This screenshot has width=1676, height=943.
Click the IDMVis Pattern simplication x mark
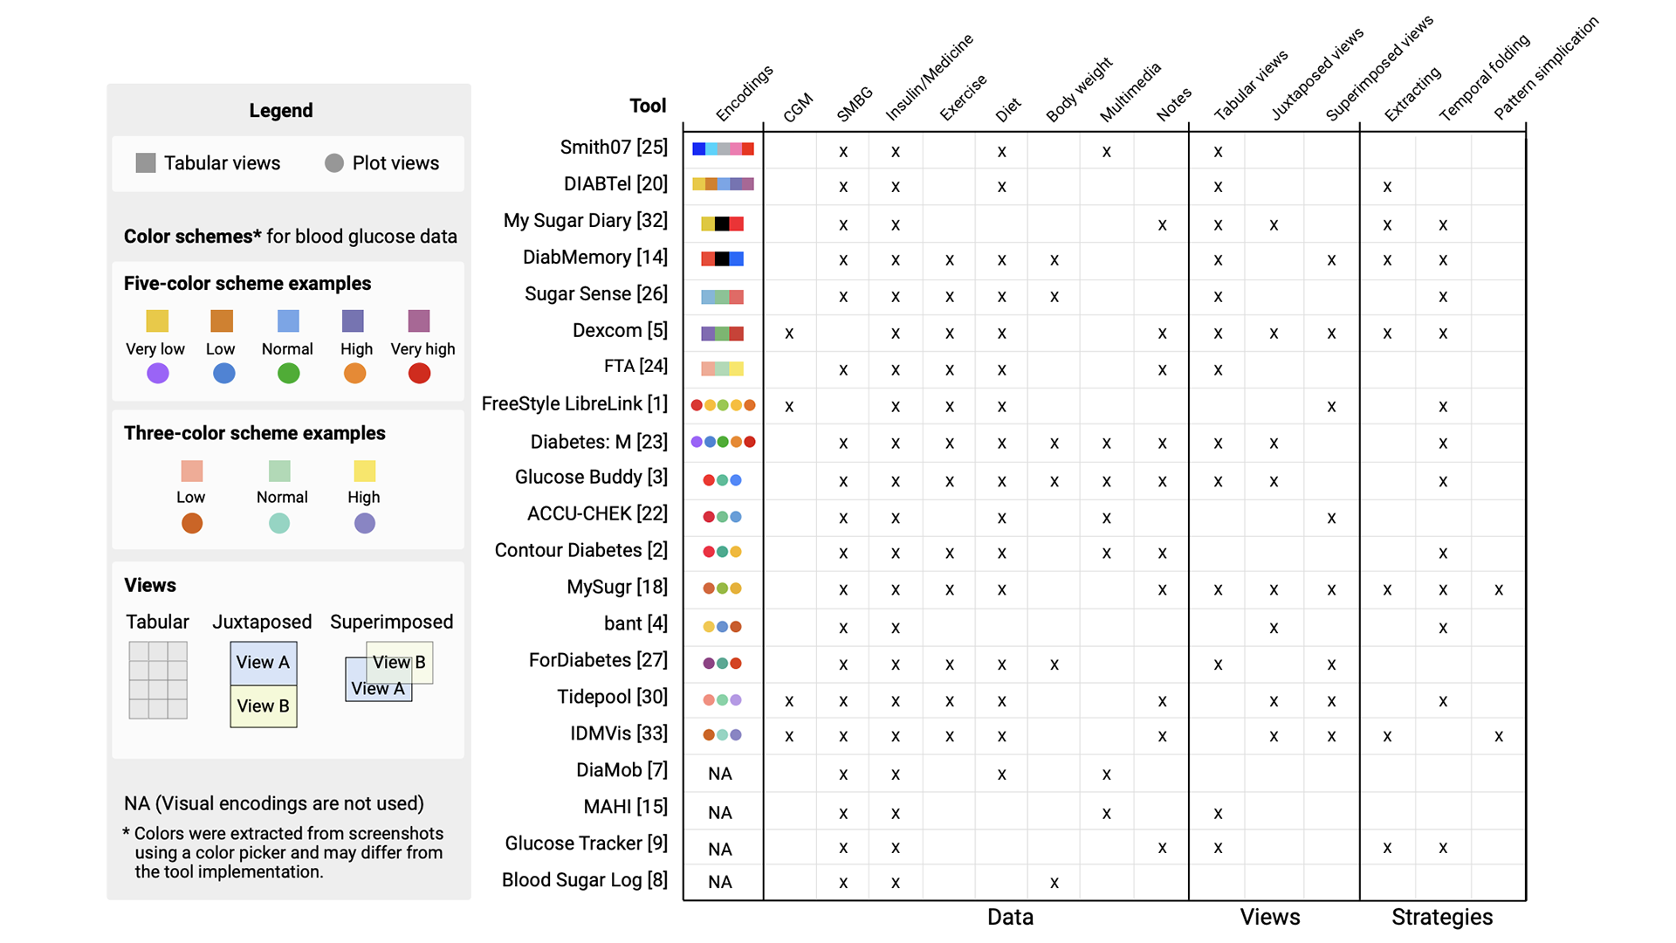click(1499, 737)
